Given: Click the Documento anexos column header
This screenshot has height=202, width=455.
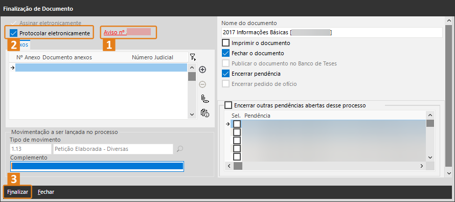Looking at the screenshot, I should 67,57.
